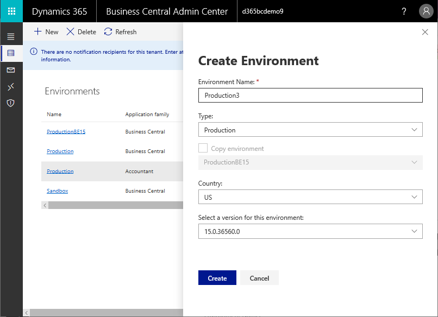Open the ProductionBE15 copy source dropdown
The height and width of the screenshot is (317, 438).
click(310, 162)
